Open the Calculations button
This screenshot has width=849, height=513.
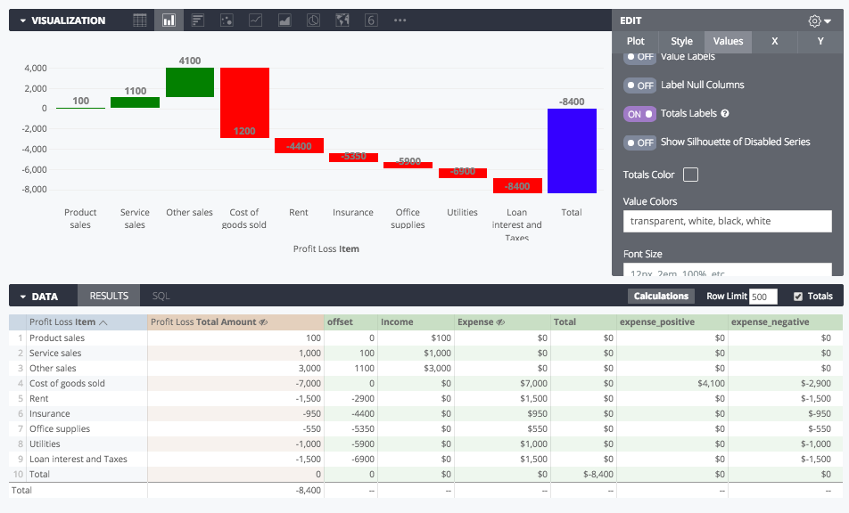(x=661, y=297)
